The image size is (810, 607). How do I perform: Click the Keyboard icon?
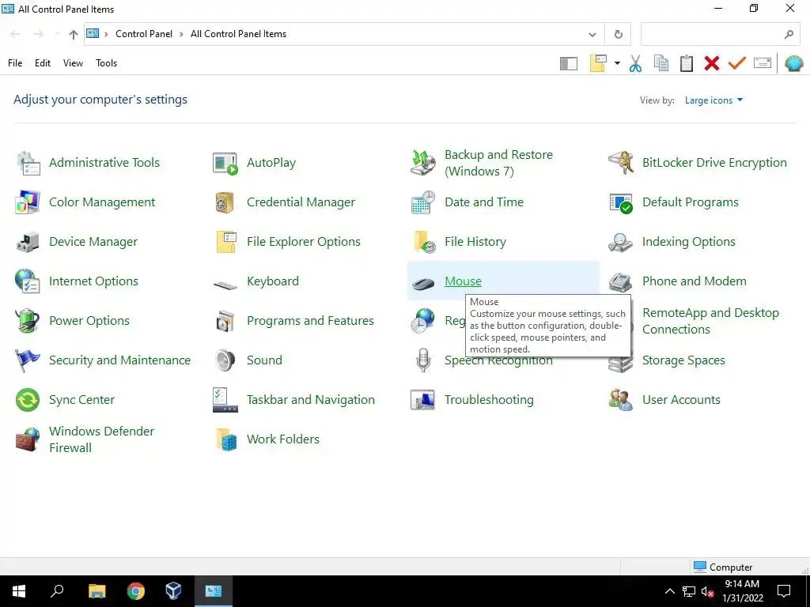(225, 284)
